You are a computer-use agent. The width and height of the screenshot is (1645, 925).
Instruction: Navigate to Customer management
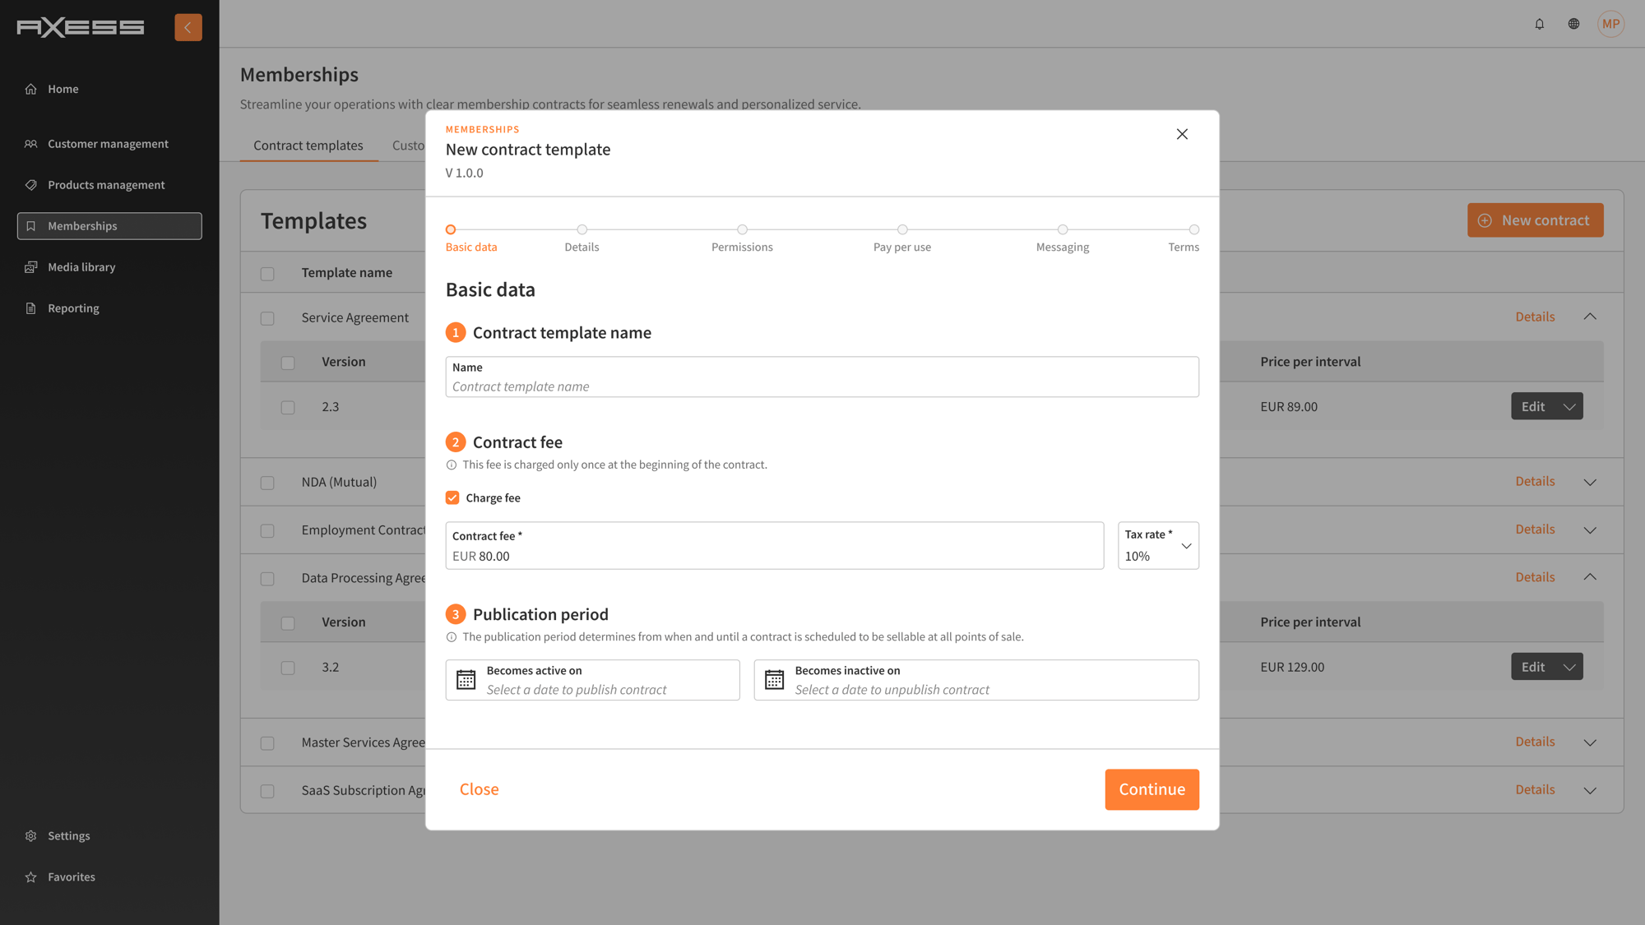108,143
